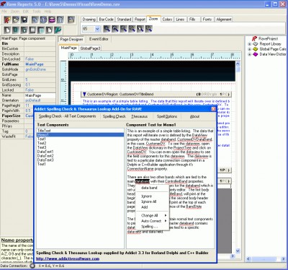Click the printer icon in the project toolbar
288x270 pixels.
71,19
